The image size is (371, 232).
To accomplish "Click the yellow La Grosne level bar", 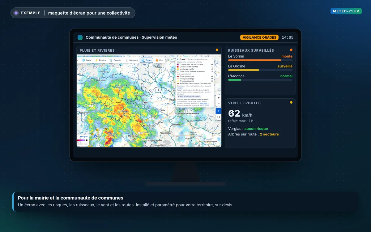I will click(244, 70).
